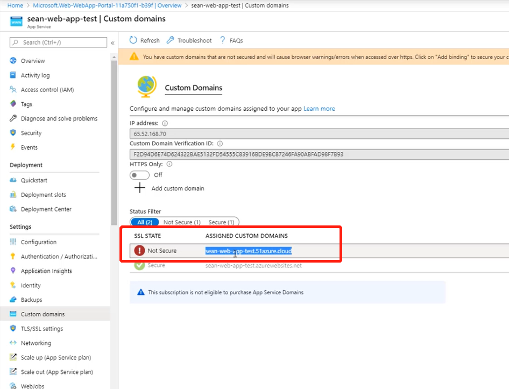Select the Secure (1) filter
Screen dimensions: 509x389
(x=221, y=222)
